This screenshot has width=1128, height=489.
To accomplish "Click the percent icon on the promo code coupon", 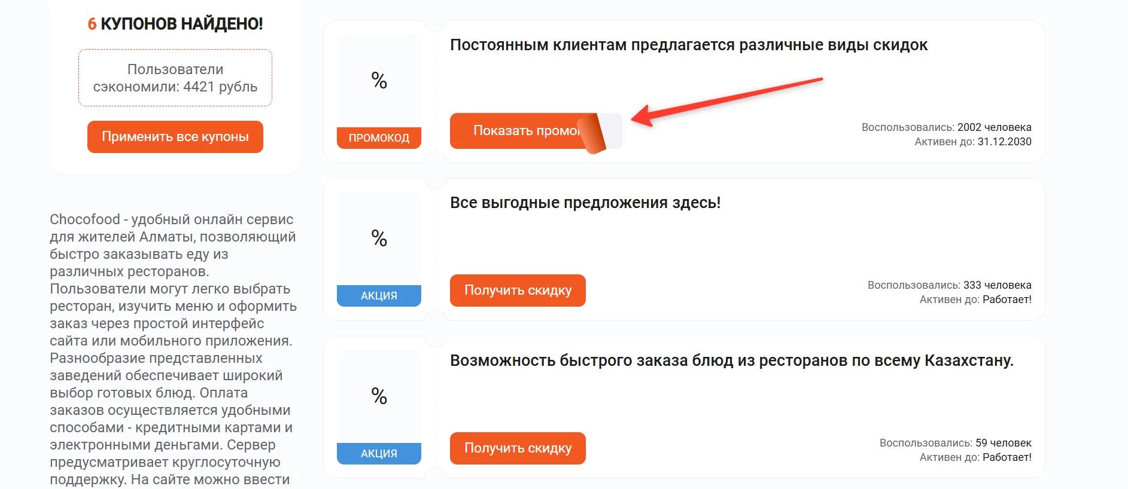I will (379, 80).
